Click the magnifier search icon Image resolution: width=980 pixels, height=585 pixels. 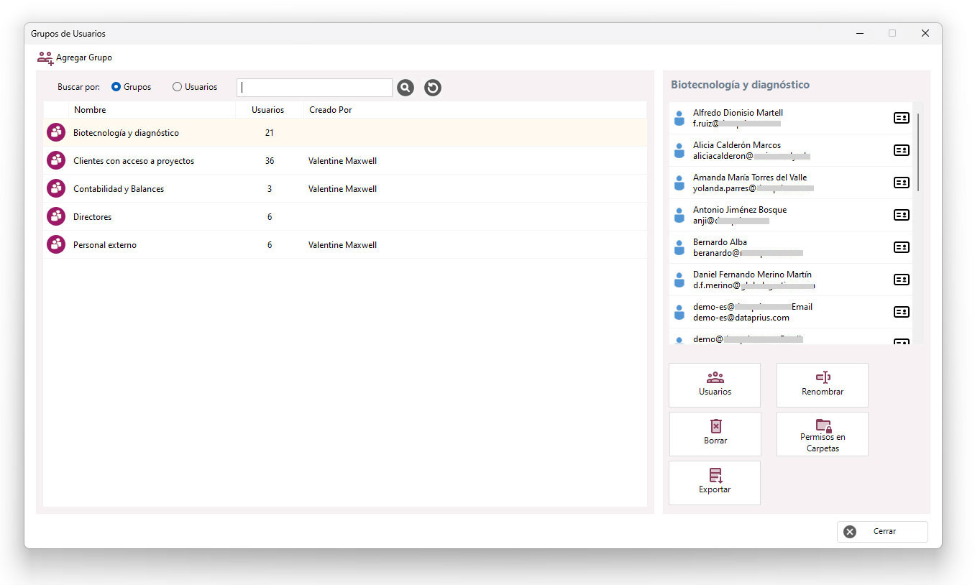click(406, 88)
